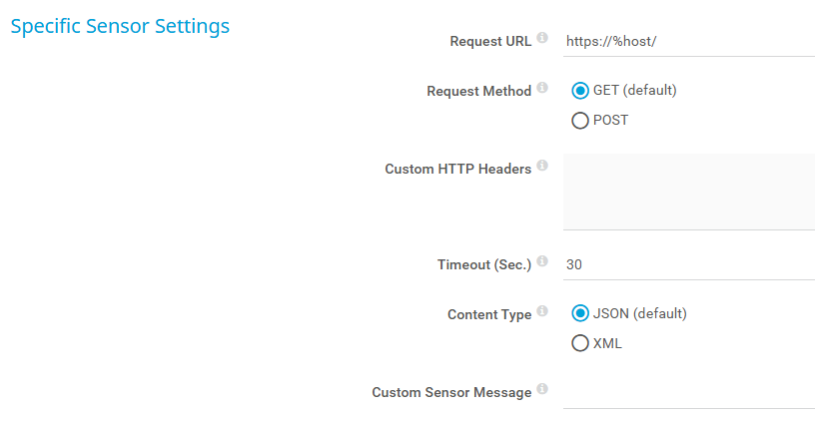The height and width of the screenshot is (421, 815).
Task: Show the Content Type help icon
Action: [542, 311]
